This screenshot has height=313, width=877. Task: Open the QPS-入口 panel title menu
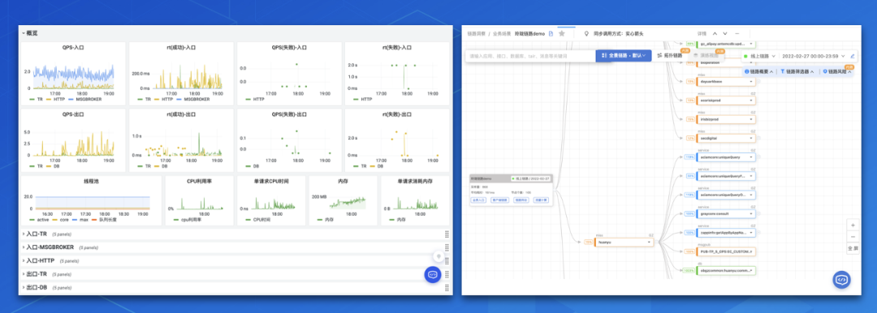point(73,48)
